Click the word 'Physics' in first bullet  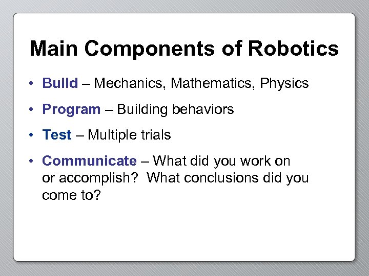tap(284, 83)
